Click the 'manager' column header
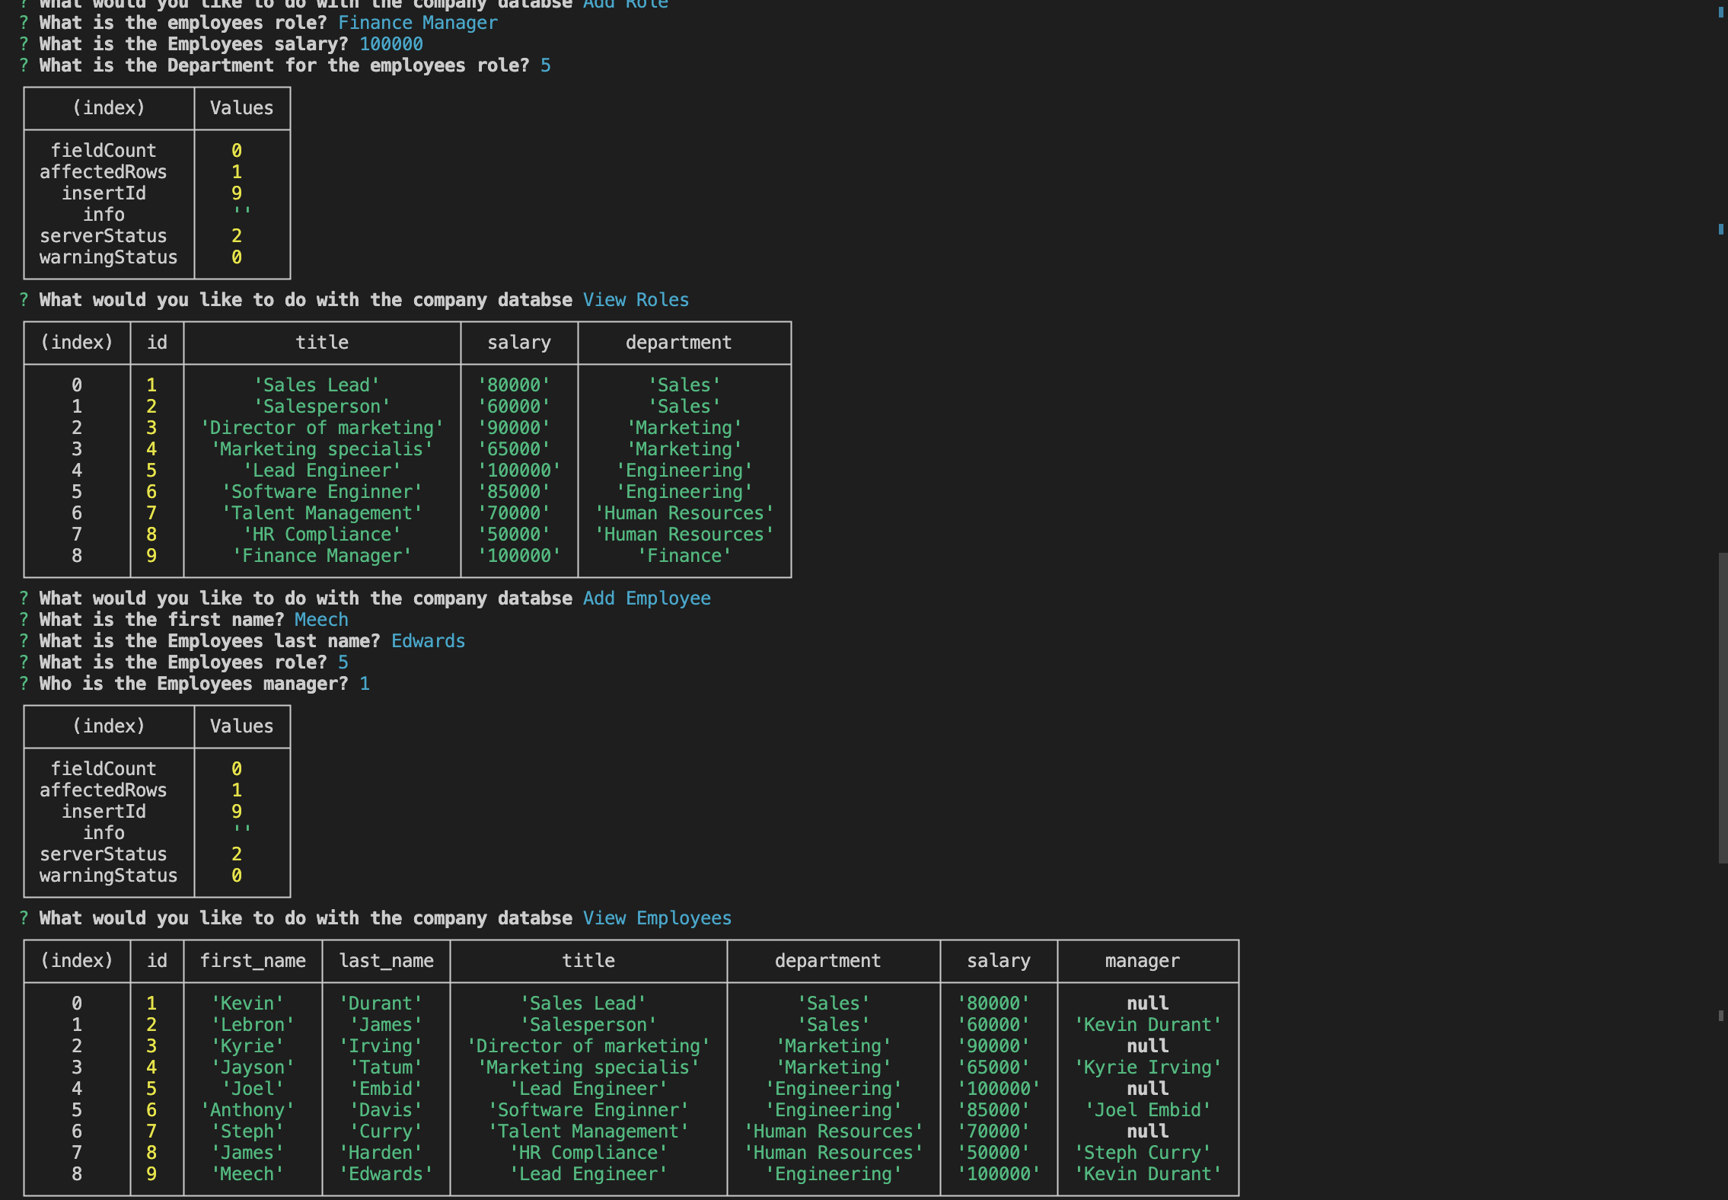Image resolution: width=1728 pixels, height=1200 pixels. click(x=1143, y=961)
